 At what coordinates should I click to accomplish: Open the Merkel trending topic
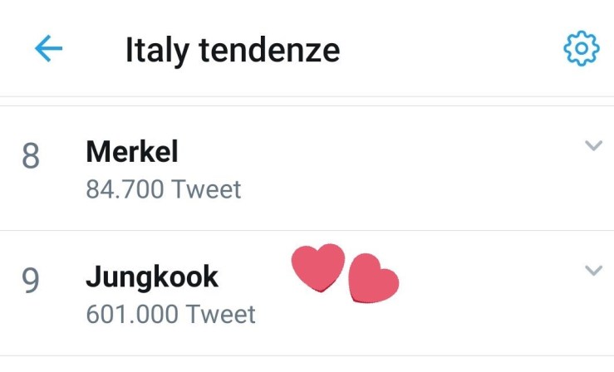click(x=131, y=152)
